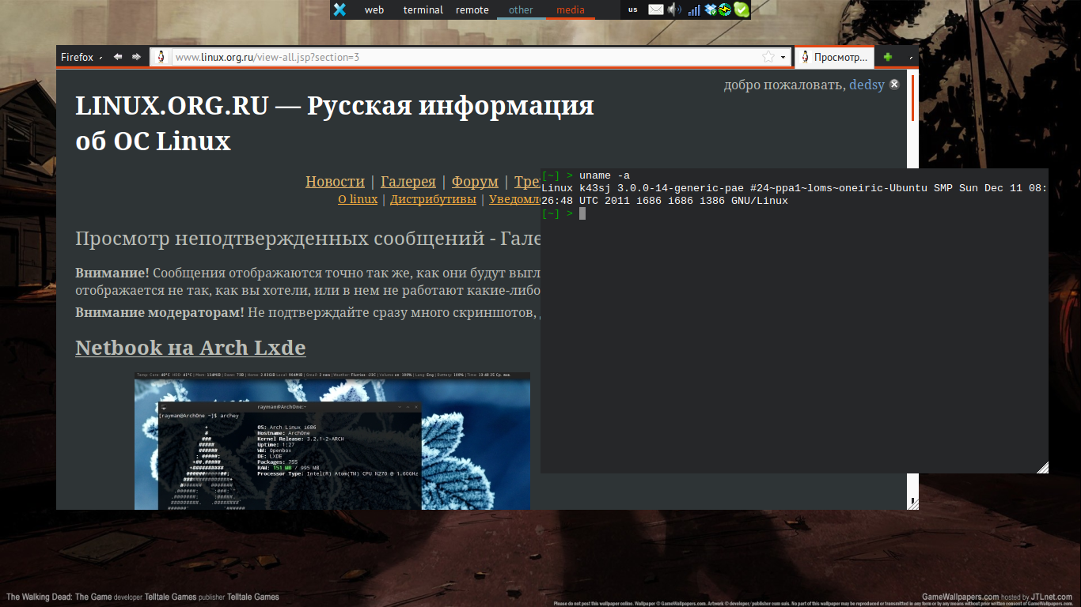Switch to the web workspace
Screen dimensions: 1081x607
374,9
